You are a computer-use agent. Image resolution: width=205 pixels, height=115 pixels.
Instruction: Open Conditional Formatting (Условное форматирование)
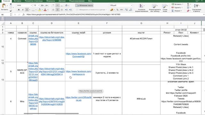[x=142, y=8]
